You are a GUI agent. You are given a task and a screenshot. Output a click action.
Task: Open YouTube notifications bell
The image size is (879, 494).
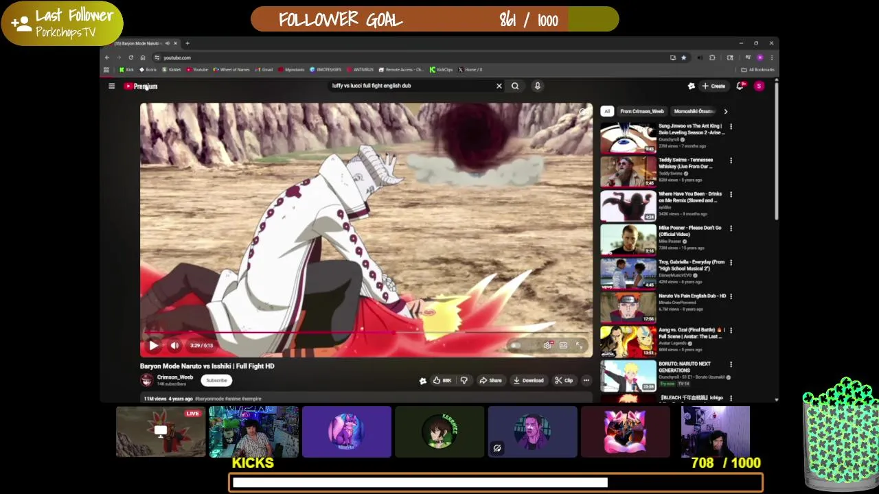pos(740,86)
